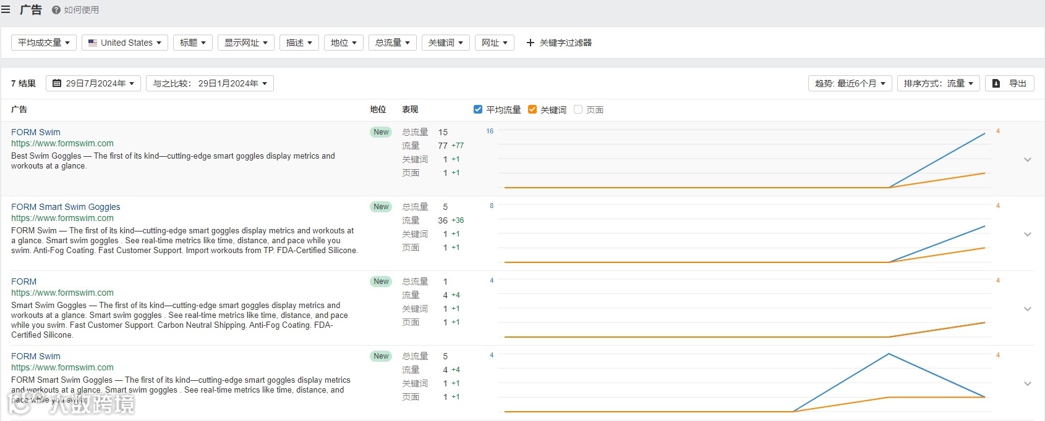1045x421 pixels.
Task: Click the 导出 export button
Action: (1010, 83)
